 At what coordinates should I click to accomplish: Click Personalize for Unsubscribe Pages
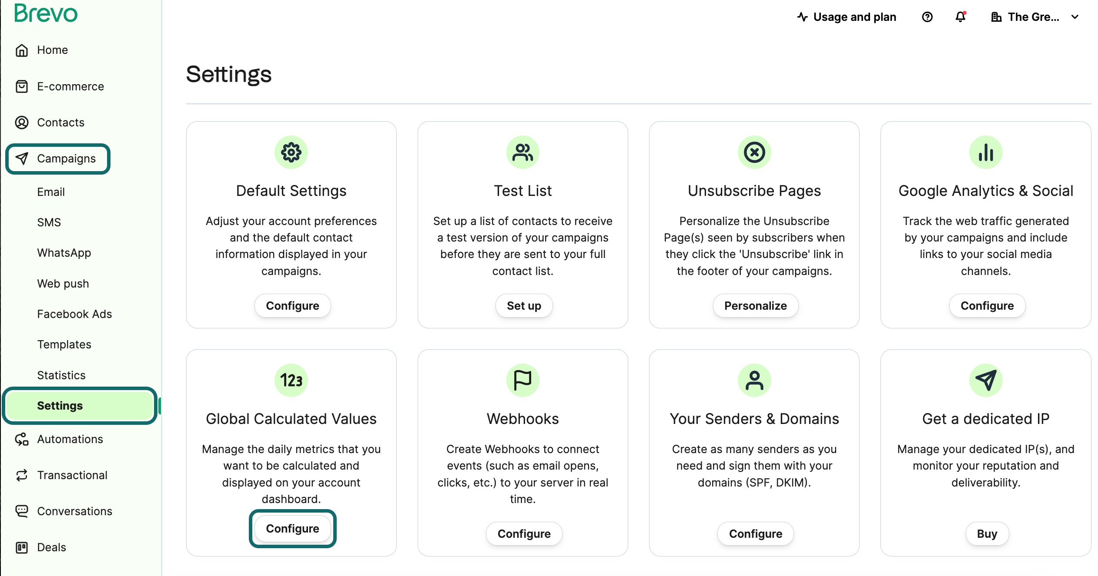coord(755,305)
